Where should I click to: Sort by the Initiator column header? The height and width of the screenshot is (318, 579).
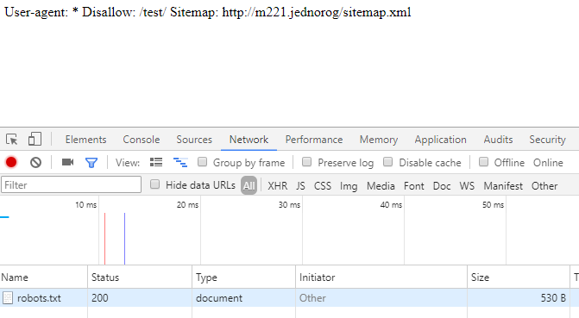click(381, 277)
